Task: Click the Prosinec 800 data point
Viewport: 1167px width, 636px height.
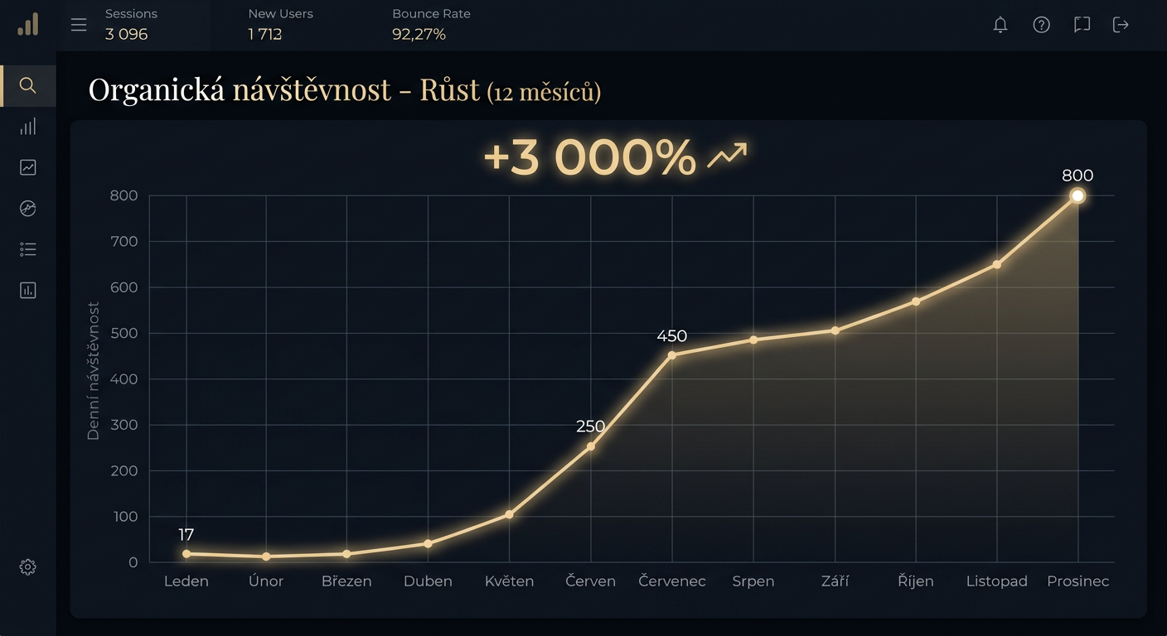Action: [1077, 196]
